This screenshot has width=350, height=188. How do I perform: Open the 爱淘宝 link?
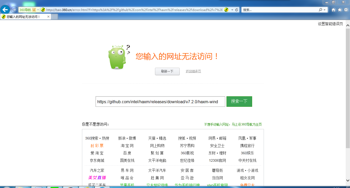pyautogui.click(x=97, y=153)
